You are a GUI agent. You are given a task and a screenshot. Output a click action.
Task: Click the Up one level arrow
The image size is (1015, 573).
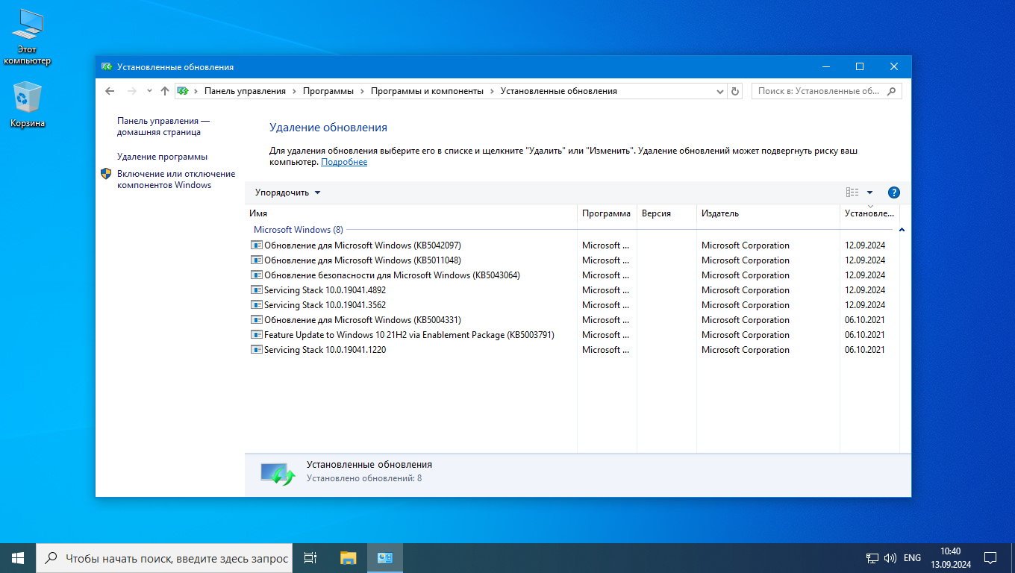pyautogui.click(x=165, y=91)
